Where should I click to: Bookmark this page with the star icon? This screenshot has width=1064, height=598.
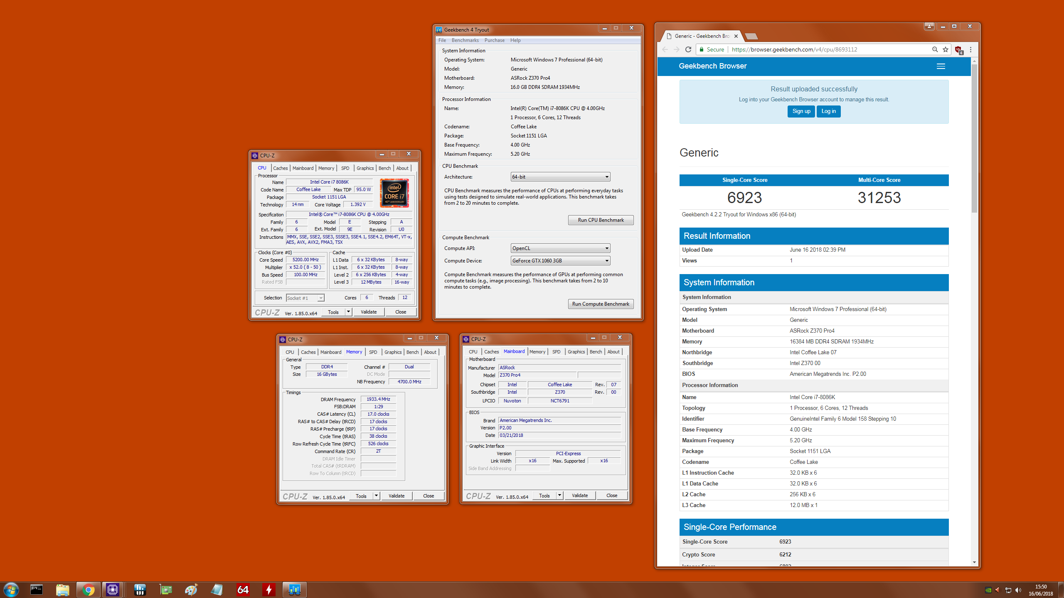(x=946, y=49)
